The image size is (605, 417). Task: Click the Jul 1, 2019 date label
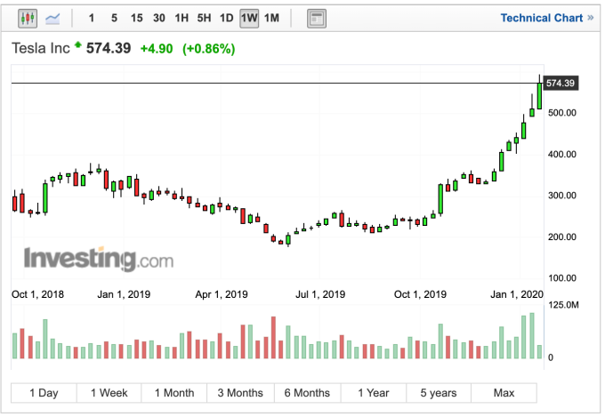[320, 294]
